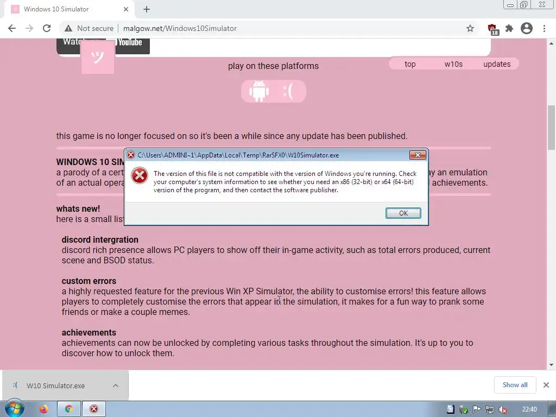This screenshot has height=417, width=556.
Task: Click the taskbar clock 22:40
Action: pyautogui.click(x=529, y=409)
